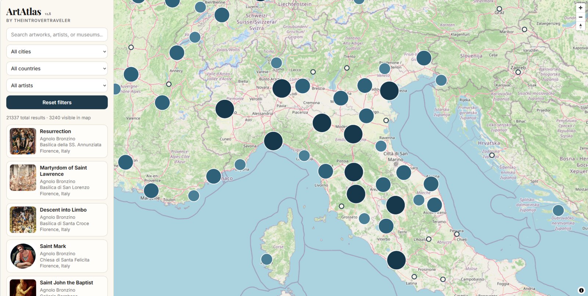Click the small marker above Grosseto
The height and width of the screenshot is (296, 588).
click(x=341, y=206)
